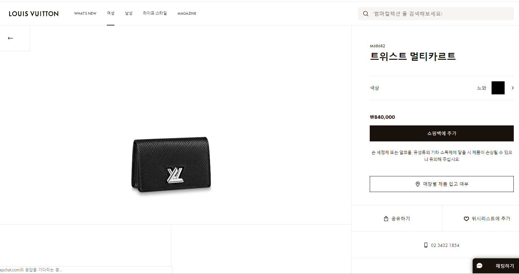Image resolution: width=519 pixels, height=274 pixels.
Task: Click the 매장별 제품 입고 여부 button
Action: [x=442, y=184]
